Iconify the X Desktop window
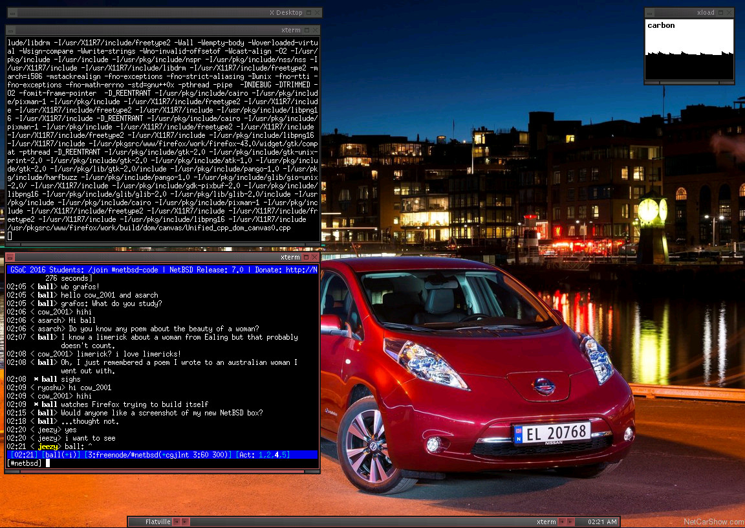The width and height of the screenshot is (745, 528). [13, 13]
